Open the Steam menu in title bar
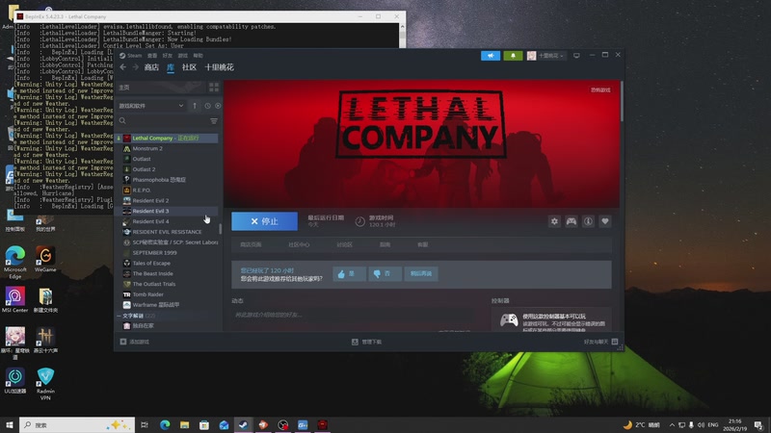The width and height of the screenshot is (771, 433). [134, 56]
